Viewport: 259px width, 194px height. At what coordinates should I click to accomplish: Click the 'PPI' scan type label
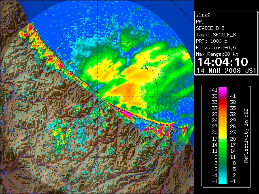[200, 22]
